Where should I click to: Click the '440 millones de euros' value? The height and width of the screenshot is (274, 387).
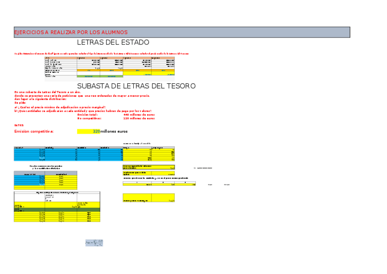coord(139,114)
